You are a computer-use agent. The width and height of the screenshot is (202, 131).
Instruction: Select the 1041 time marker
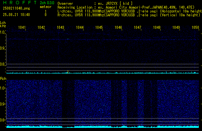22,27
